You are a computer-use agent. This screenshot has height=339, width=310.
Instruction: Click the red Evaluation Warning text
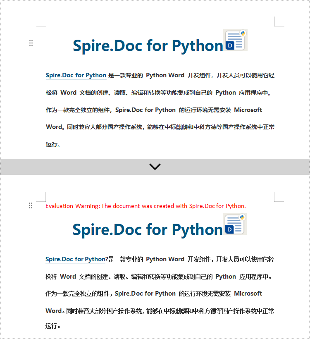coord(146,206)
